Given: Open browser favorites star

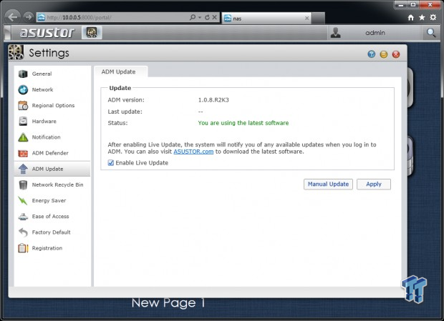Looking at the screenshot, I should (422, 18).
